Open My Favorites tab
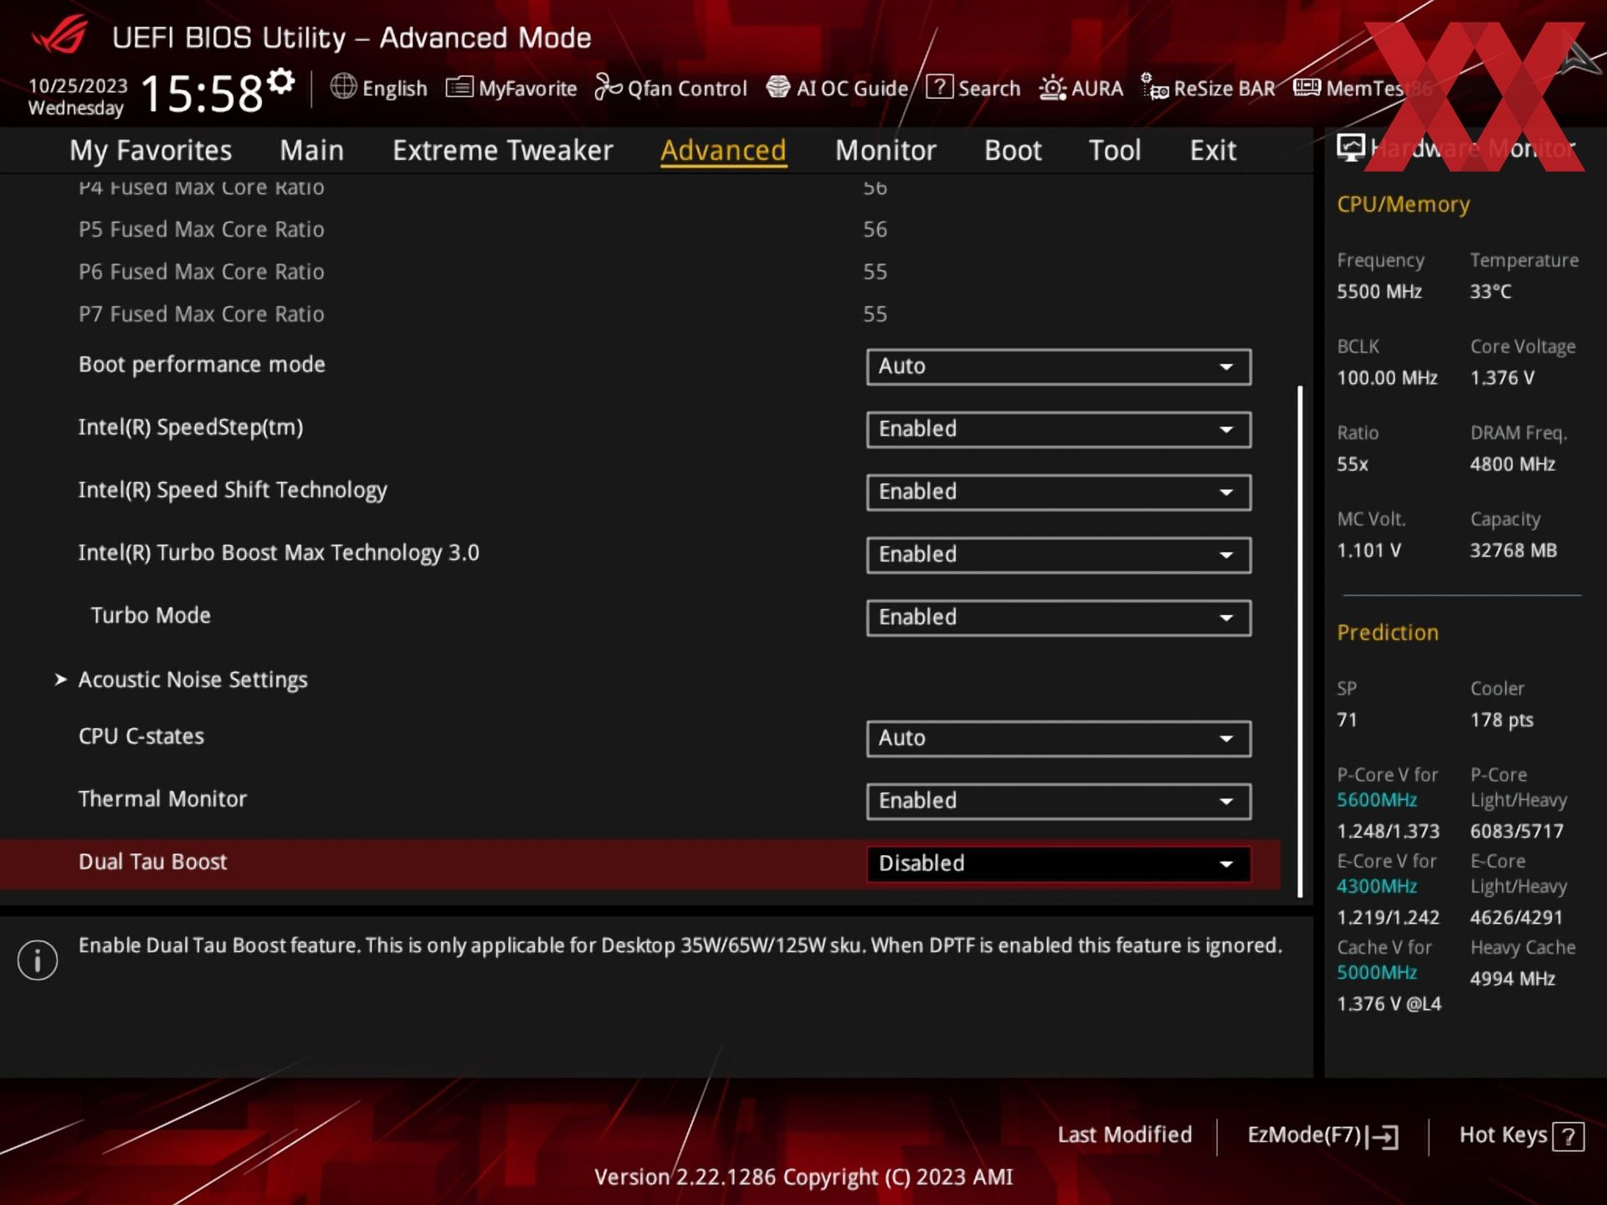1607x1205 pixels. [151, 151]
